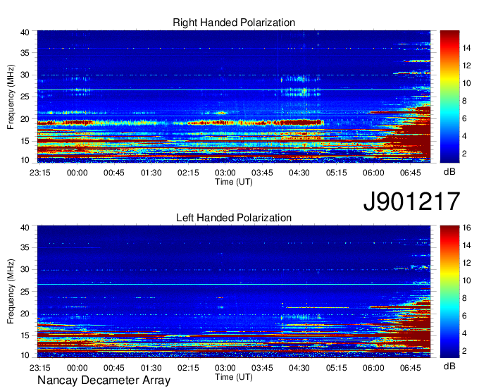Click 12 dB tick on right-handed color bar
Image resolution: width=479 pixels, height=389 pixels.
coord(466,66)
